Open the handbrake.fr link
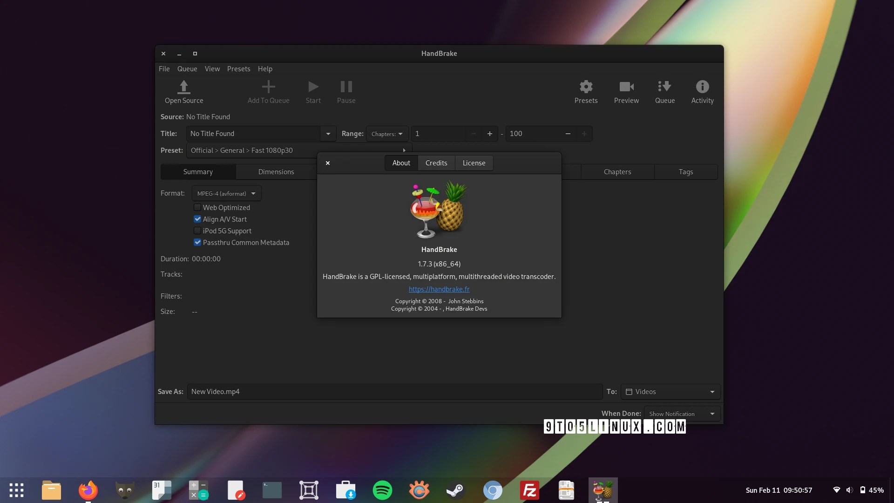Image resolution: width=894 pixels, height=503 pixels. tap(439, 289)
